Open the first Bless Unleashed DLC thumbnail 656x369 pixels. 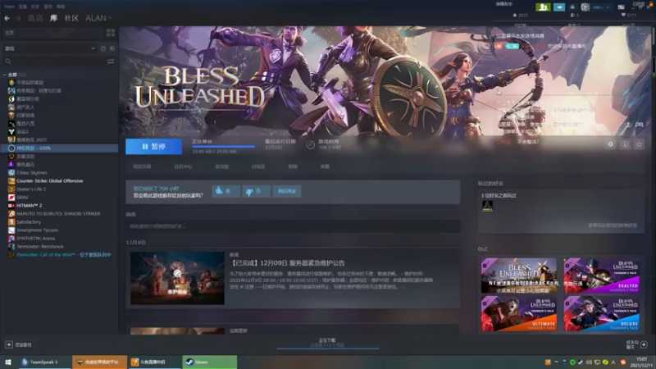click(x=519, y=276)
